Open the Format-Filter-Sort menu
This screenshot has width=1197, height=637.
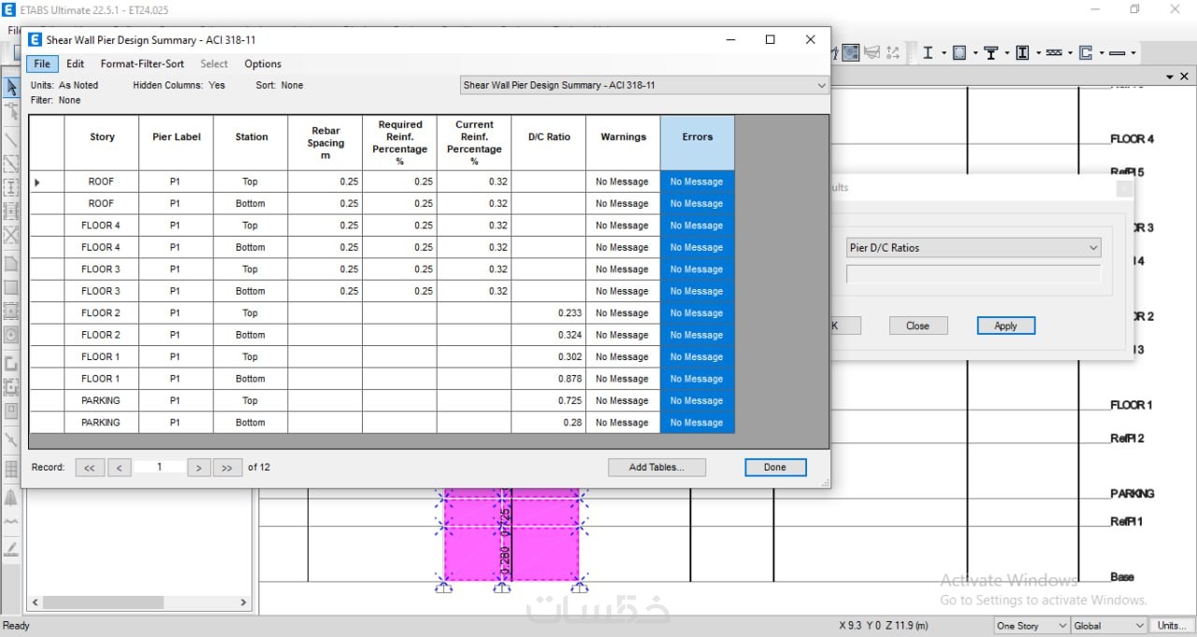142,64
